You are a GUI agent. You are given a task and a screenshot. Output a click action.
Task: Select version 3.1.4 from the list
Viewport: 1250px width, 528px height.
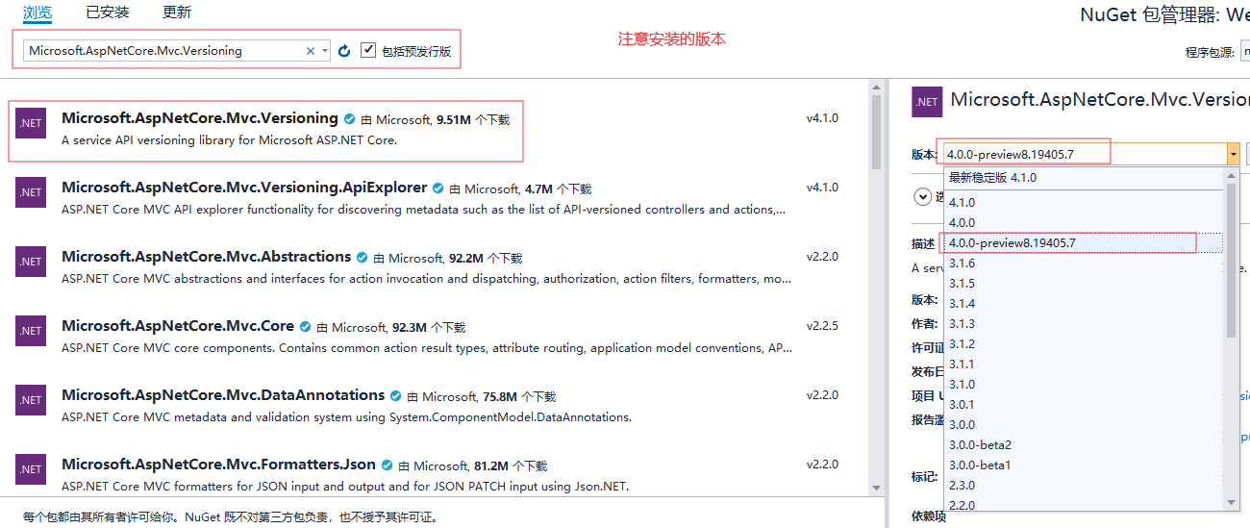click(1084, 304)
